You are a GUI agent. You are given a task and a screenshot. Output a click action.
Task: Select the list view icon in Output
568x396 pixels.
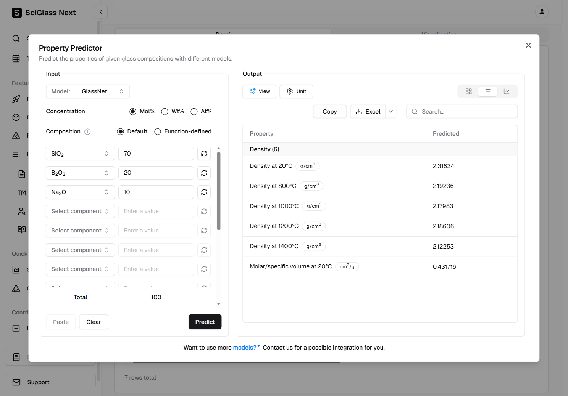point(487,91)
